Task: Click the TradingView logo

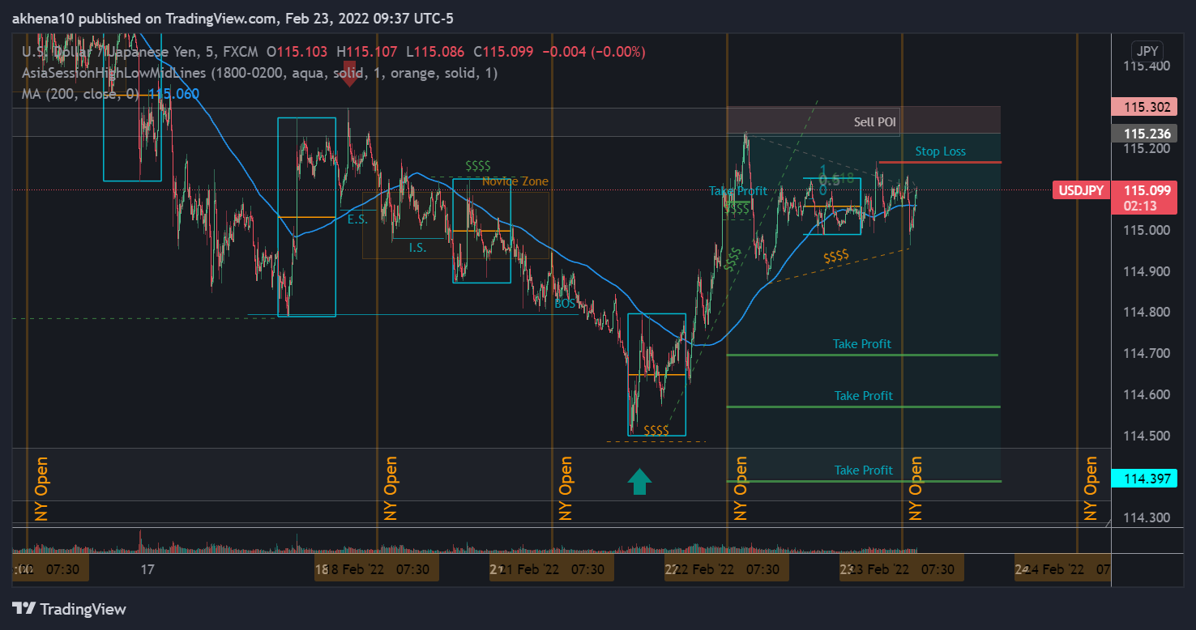Action: click(69, 609)
